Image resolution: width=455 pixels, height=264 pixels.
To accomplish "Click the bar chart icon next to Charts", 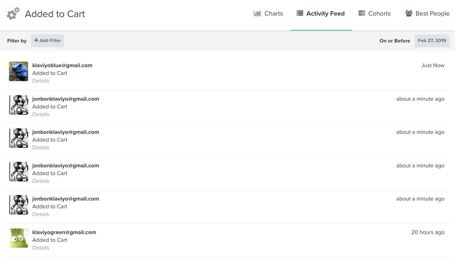I will point(257,13).
